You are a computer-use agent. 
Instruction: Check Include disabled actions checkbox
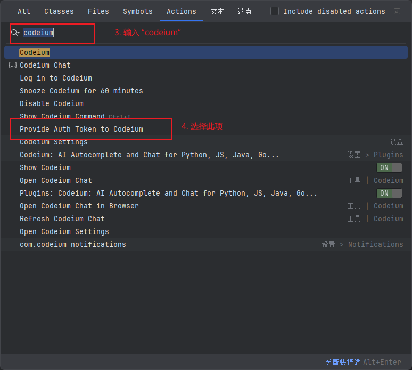click(x=275, y=11)
